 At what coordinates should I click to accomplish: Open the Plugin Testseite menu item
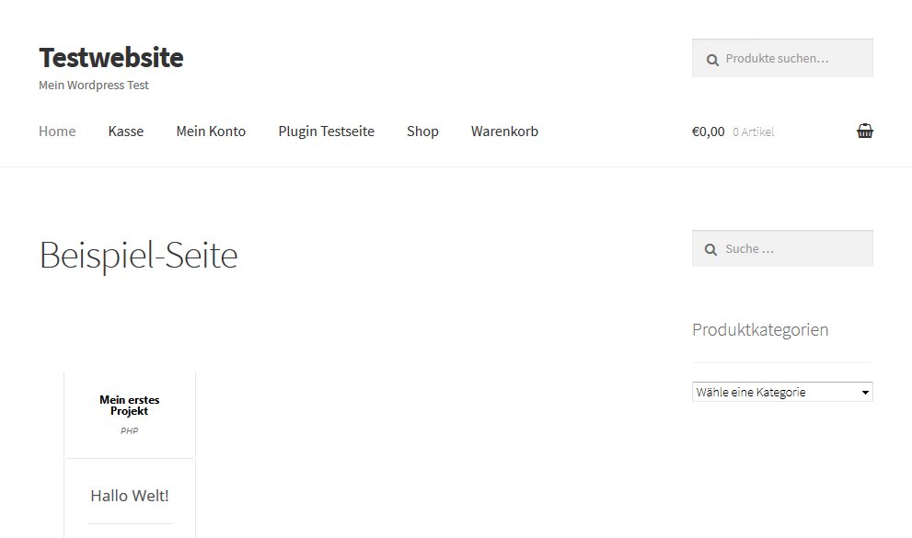[326, 132]
